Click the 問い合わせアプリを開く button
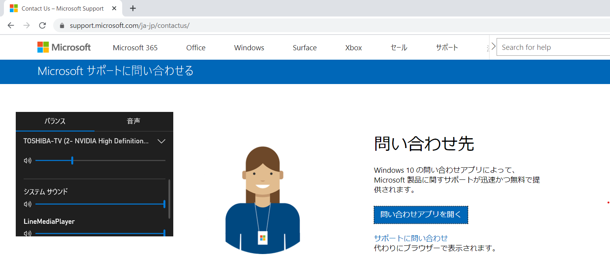This screenshot has width=610, height=278. pos(421,215)
